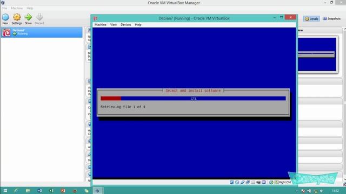This screenshot has width=346, height=194.
Task: Open File Explorer from the taskbar
Action: point(28,190)
